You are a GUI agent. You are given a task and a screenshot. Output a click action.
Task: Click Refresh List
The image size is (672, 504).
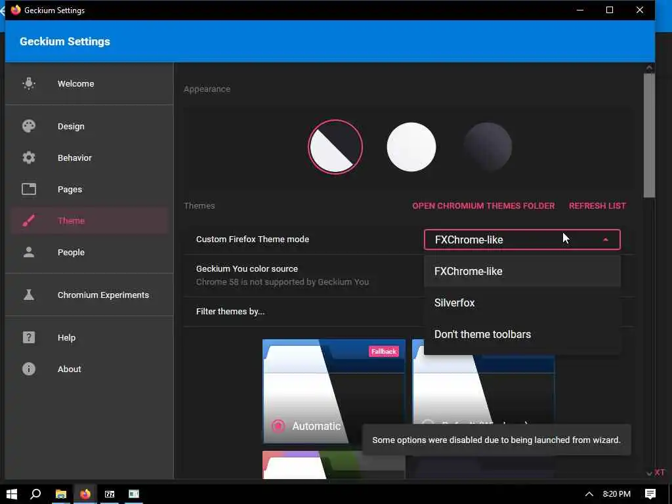597,205
